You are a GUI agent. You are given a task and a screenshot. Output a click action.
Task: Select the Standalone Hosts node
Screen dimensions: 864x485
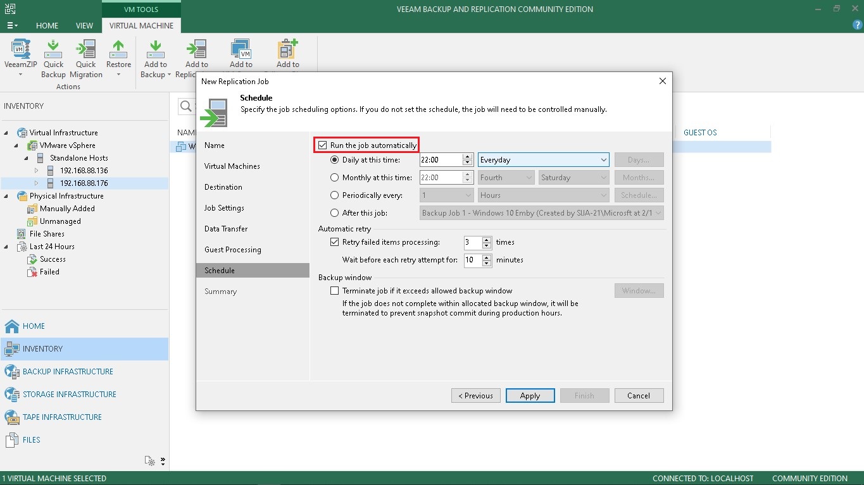[x=78, y=158]
